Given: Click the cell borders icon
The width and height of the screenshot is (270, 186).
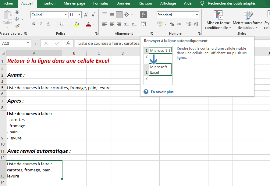Looking at the screenshot, I should coord(62,24).
